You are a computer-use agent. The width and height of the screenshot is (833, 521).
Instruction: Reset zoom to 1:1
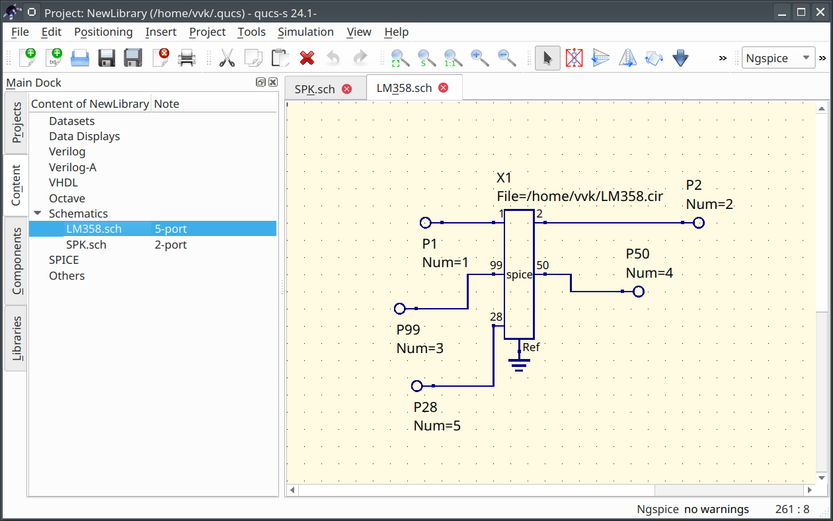453,58
